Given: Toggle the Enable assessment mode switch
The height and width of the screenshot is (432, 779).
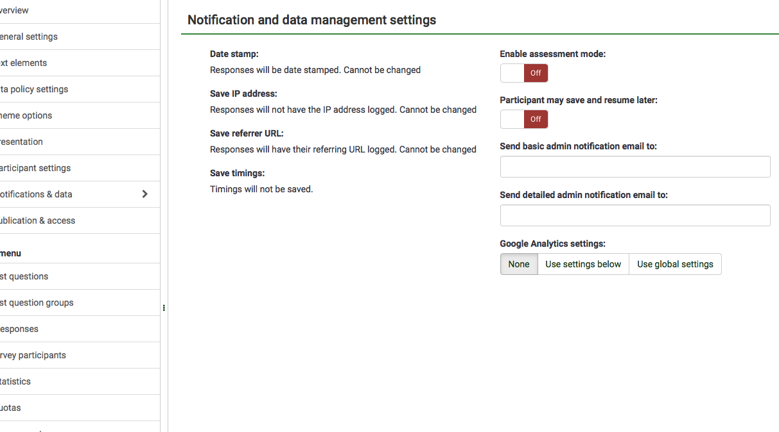Looking at the screenshot, I should click(524, 73).
